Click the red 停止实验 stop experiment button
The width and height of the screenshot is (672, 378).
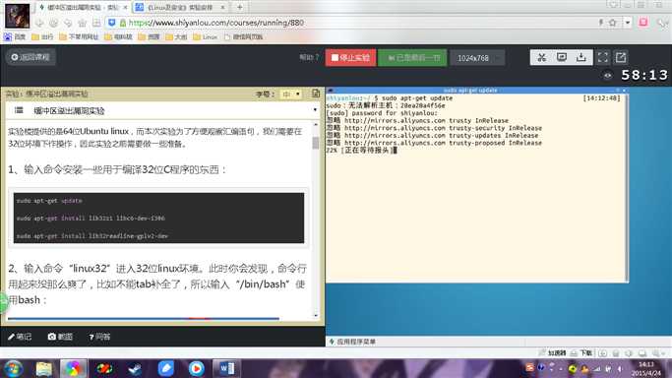point(350,57)
